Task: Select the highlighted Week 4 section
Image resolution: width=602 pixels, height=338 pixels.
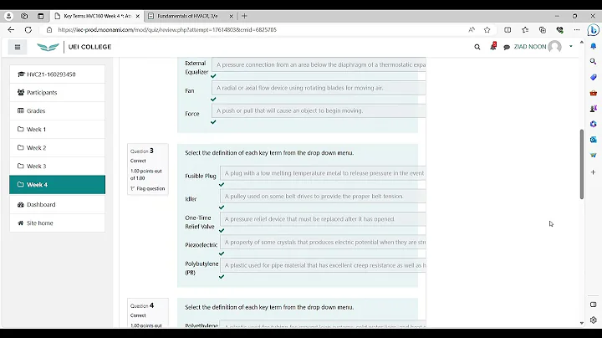Action: 57,185
